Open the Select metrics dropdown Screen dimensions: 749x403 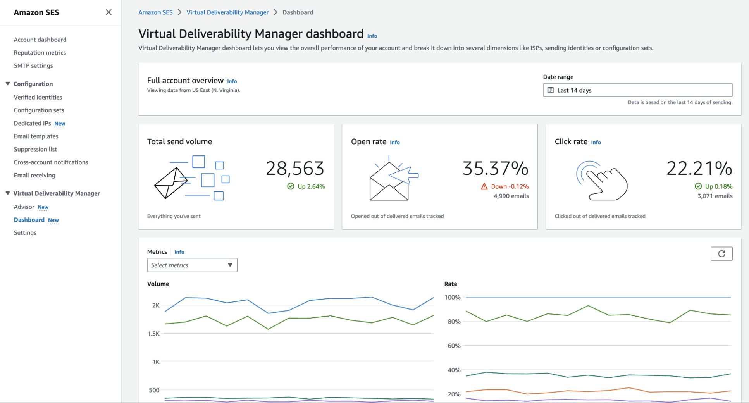click(192, 265)
